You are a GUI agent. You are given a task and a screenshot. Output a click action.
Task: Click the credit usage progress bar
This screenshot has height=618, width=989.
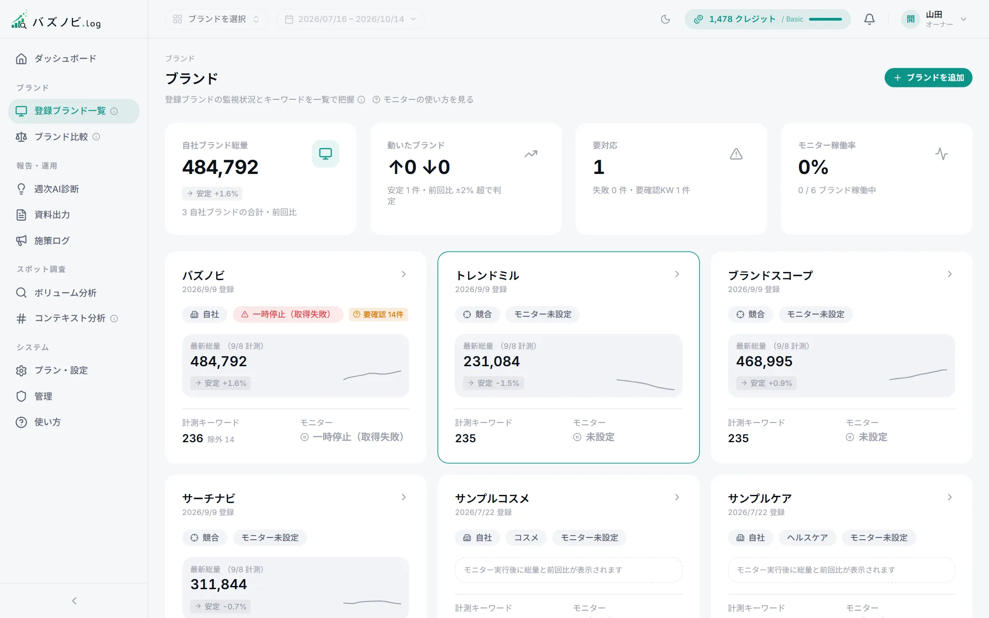point(825,19)
